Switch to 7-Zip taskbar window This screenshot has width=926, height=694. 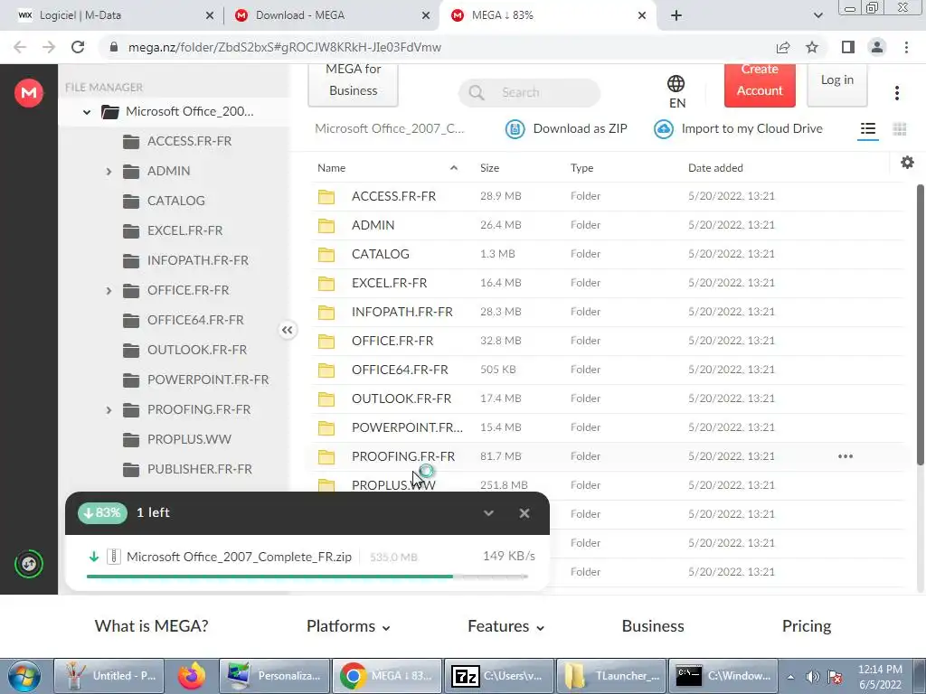click(x=499, y=676)
